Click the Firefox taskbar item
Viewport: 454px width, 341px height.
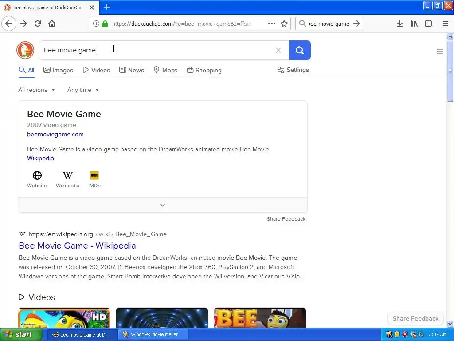pyautogui.click(x=82, y=335)
